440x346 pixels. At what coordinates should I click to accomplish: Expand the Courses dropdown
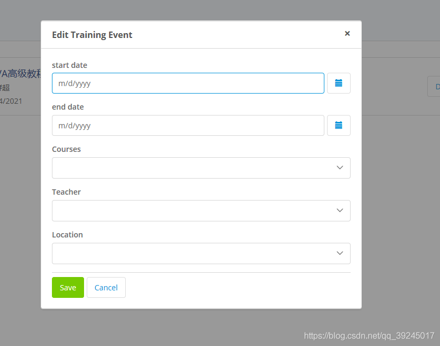201,168
